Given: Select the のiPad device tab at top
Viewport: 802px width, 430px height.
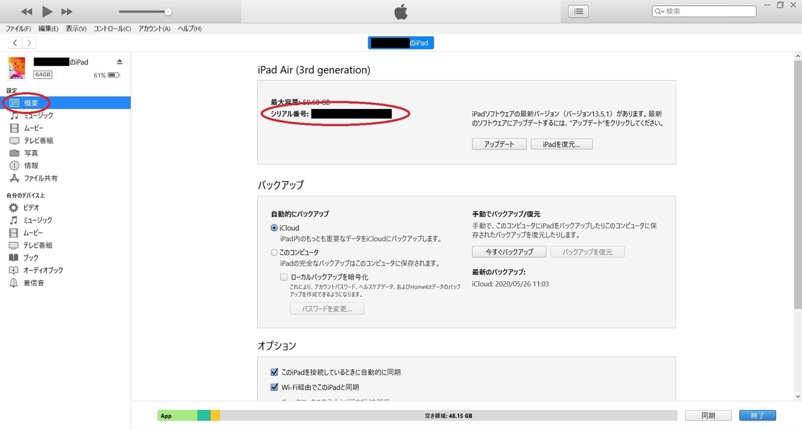Looking at the screenshot, I should coord(401,43).
